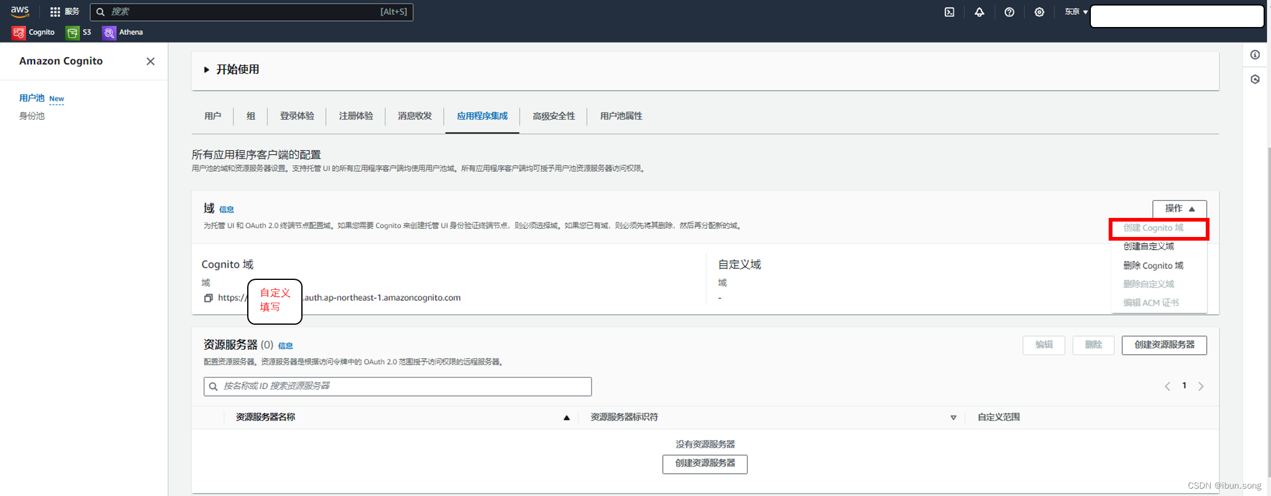1271x496 pixels.
Task: Close the Amazon Cognito side panel
Action: (x=151, y=61)
